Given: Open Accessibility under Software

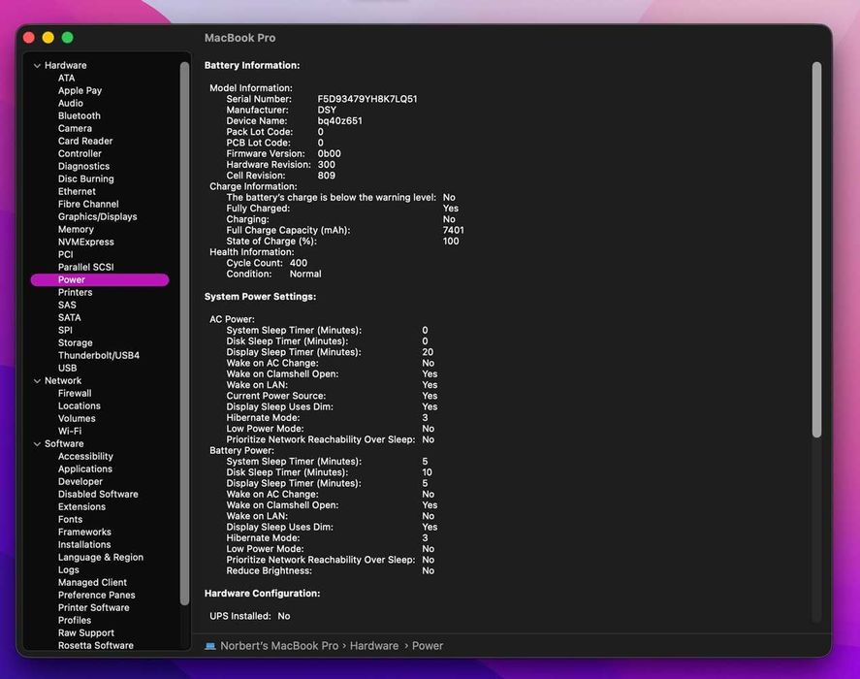Looking at the screenshot, I should coord(85,457).
